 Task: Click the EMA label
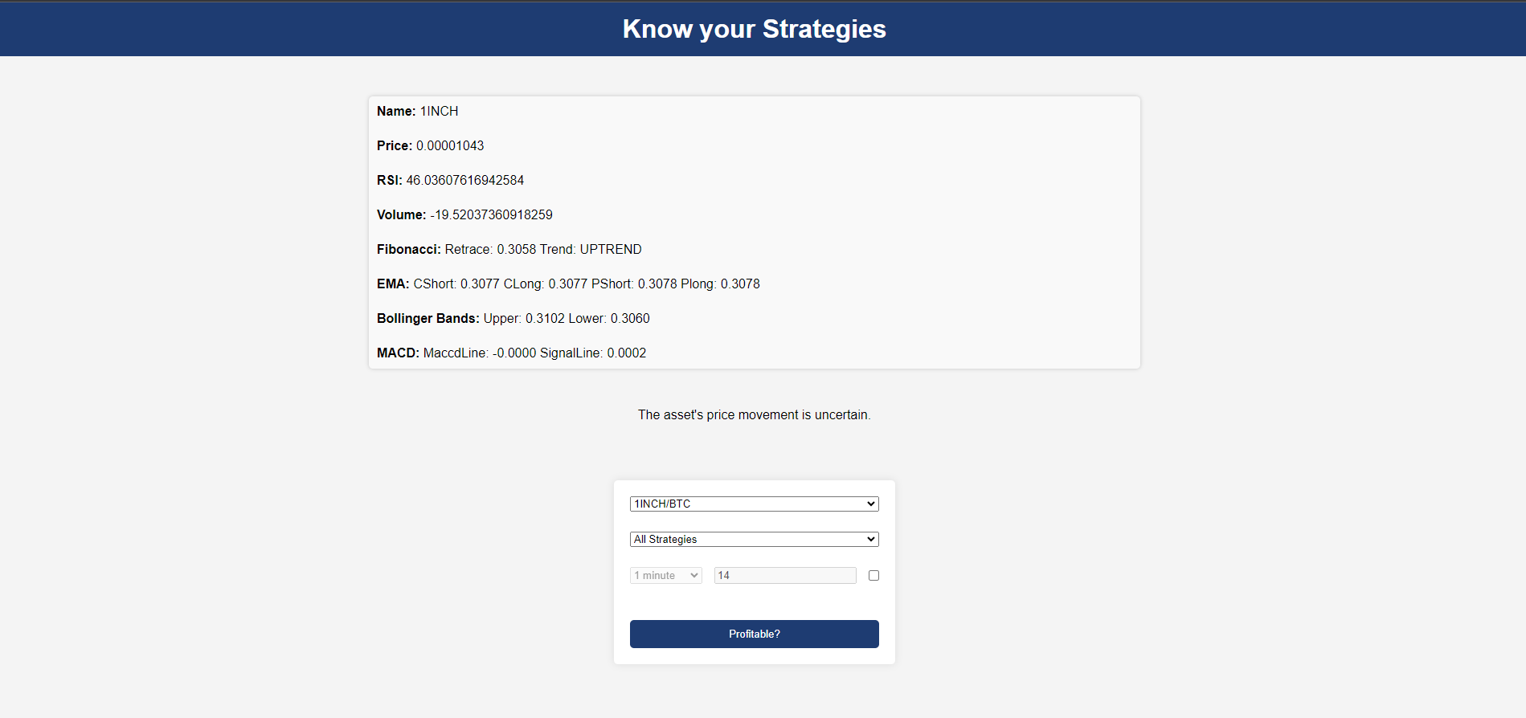[x=393, y=284]
